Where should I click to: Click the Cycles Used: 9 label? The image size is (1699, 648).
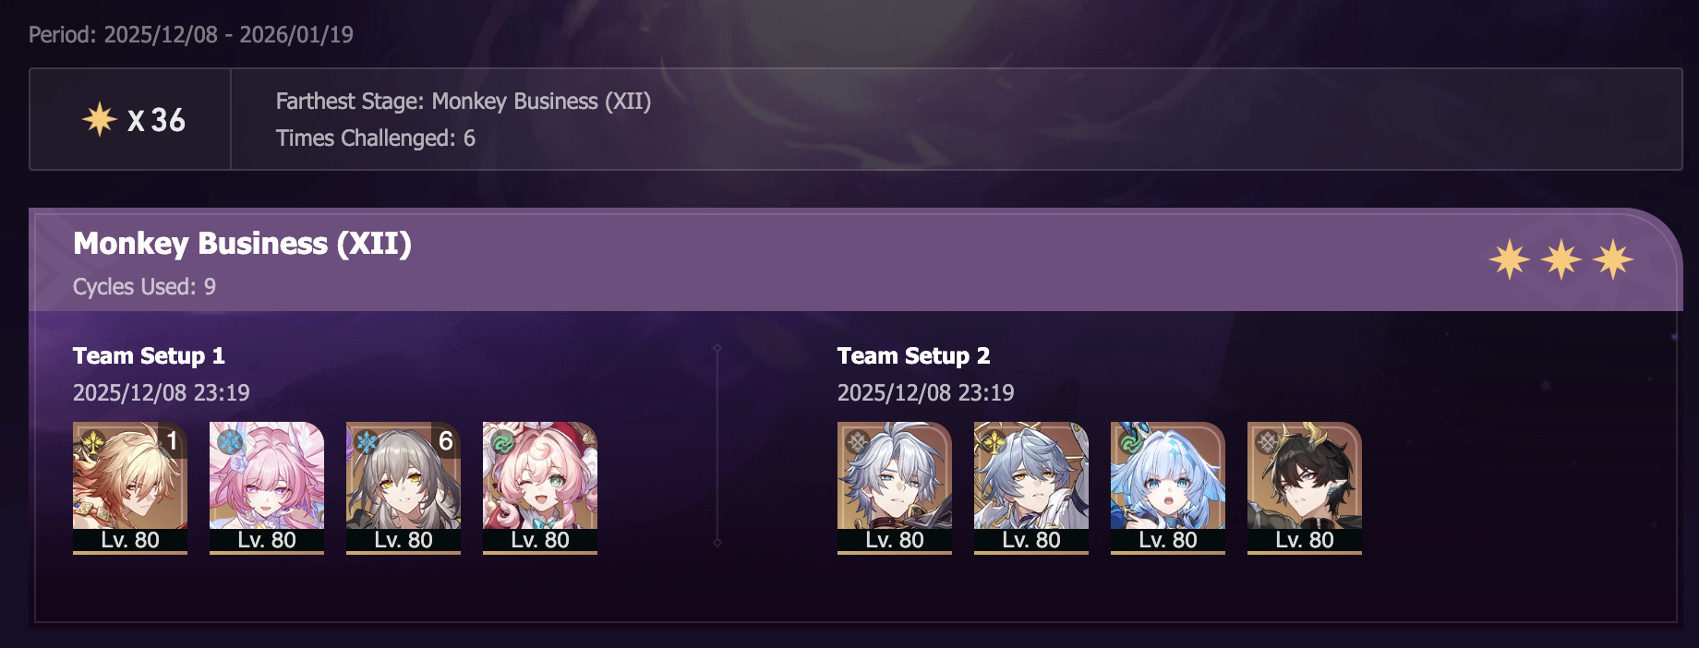click(144, 287)
